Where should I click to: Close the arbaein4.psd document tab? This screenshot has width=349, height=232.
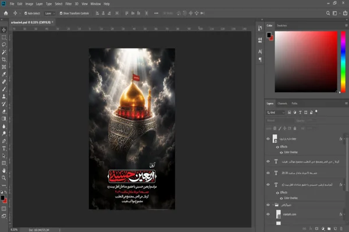52,22
